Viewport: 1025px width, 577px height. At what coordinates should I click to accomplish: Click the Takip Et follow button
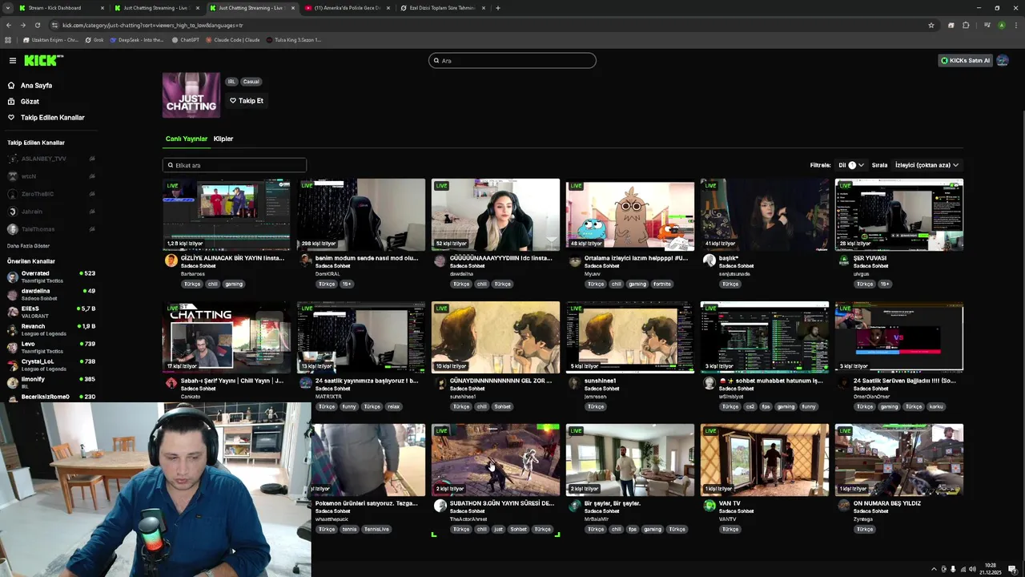click(247, 101)
